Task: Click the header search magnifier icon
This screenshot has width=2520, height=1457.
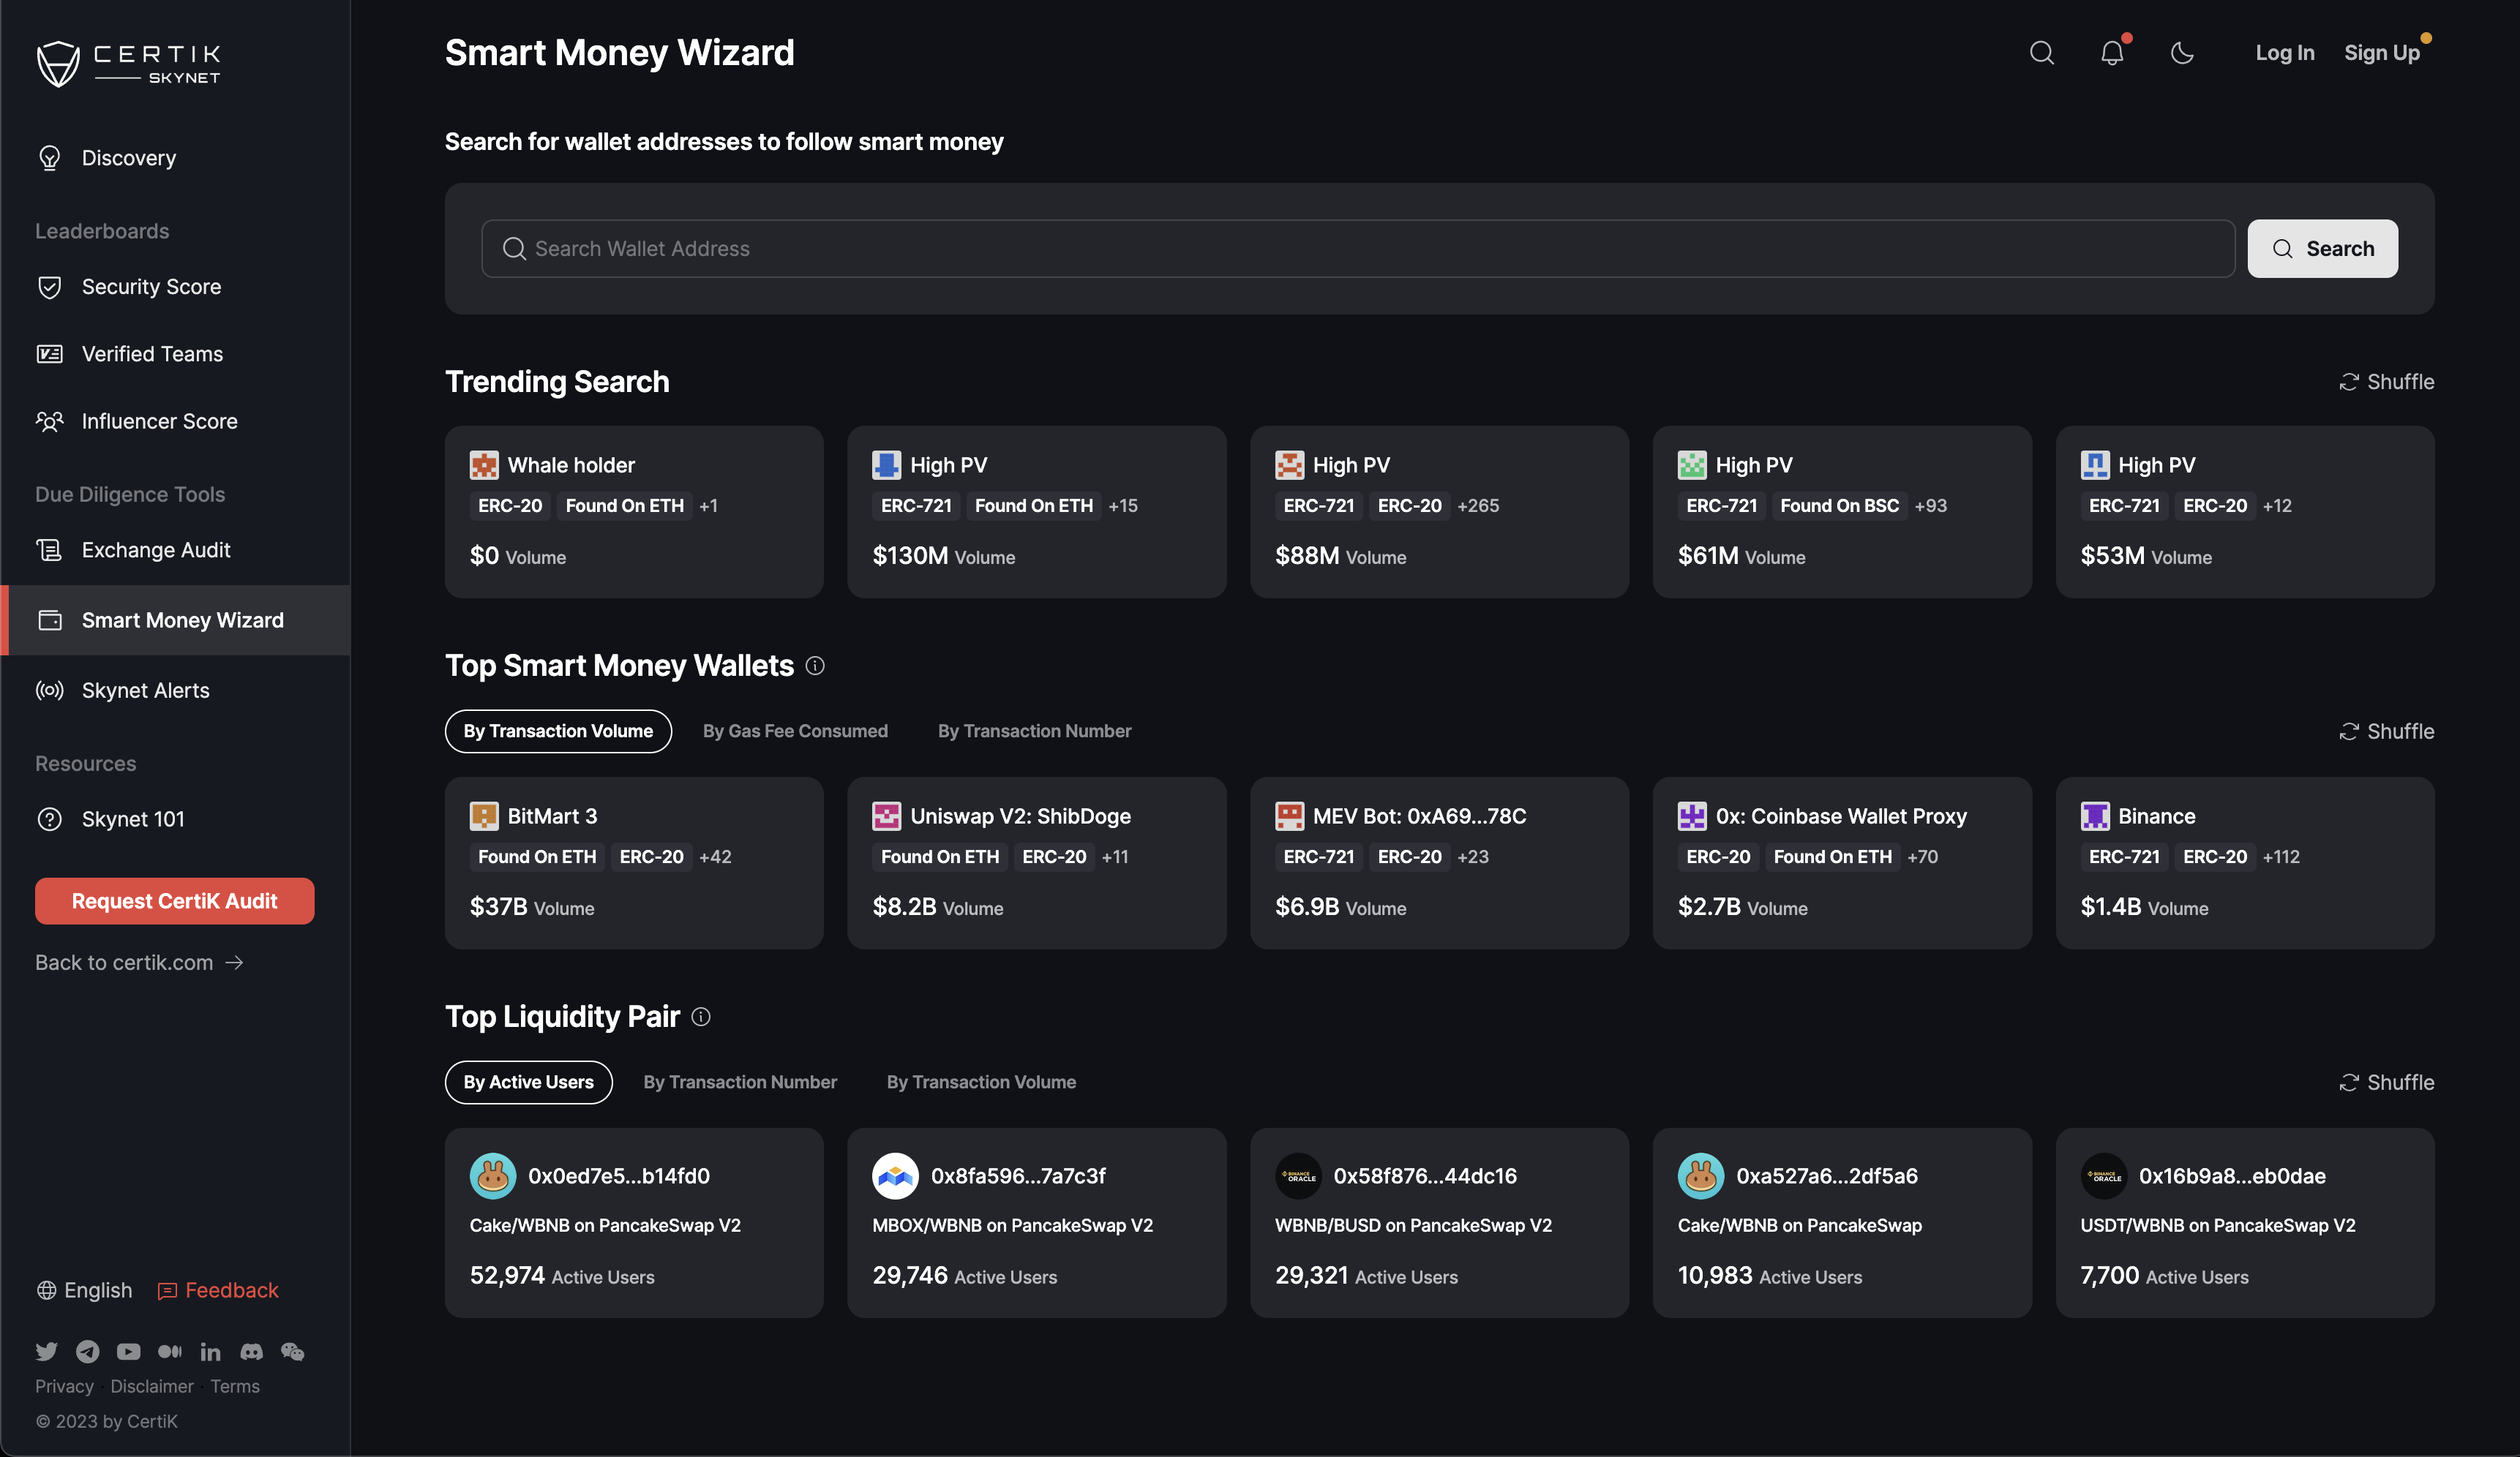Action: pyautogui.click(x=2041, y=53)
